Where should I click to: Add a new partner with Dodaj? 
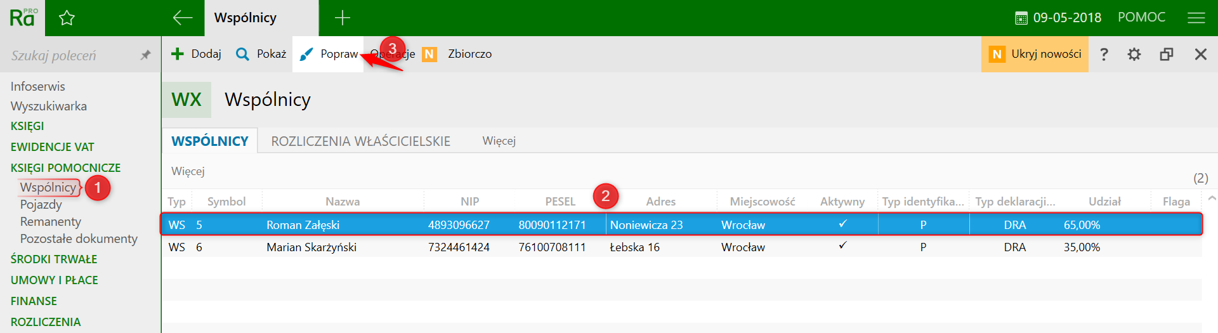(197, 54)
